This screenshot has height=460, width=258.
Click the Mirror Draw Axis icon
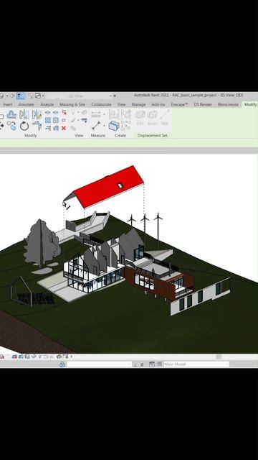[x=37, y=114]
